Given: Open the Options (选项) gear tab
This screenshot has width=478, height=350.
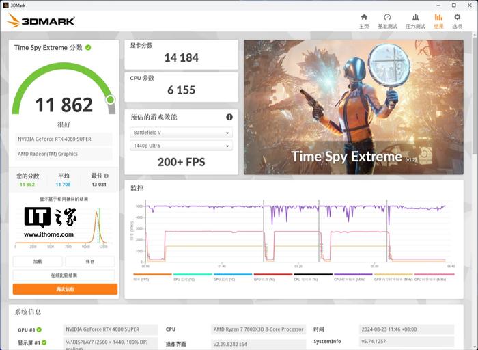Looking at the screenshot, I should click(457, 21).
